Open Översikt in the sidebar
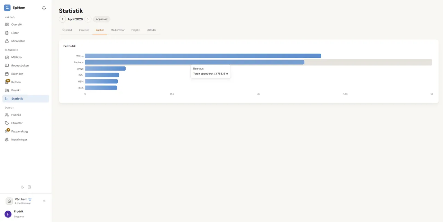The height and width of the screenshot is (222, 443). point(26,25)
